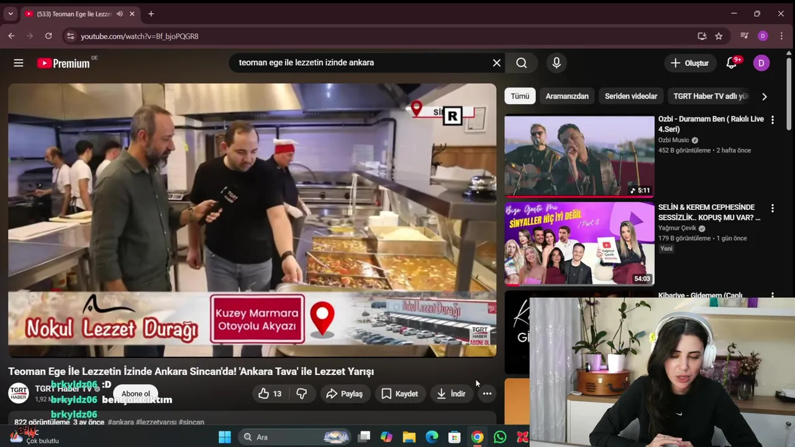Open the Chrome three-dot menu
The width and height of the screenshot is (795, 447).
[781, 36]
